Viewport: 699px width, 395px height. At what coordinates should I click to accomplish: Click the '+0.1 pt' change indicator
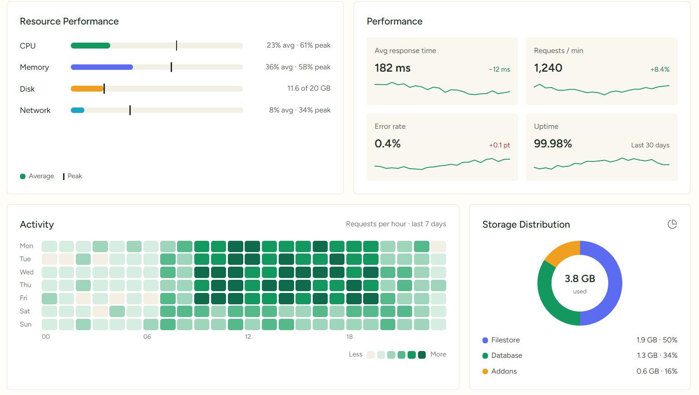(499, 145)
